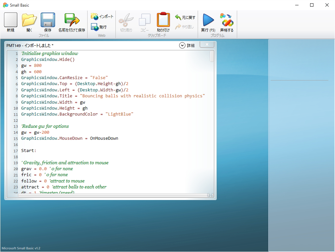Click the 'Reduce gw for options comment
The width and height of the screenshot is (335, 252).
(45, 126)
